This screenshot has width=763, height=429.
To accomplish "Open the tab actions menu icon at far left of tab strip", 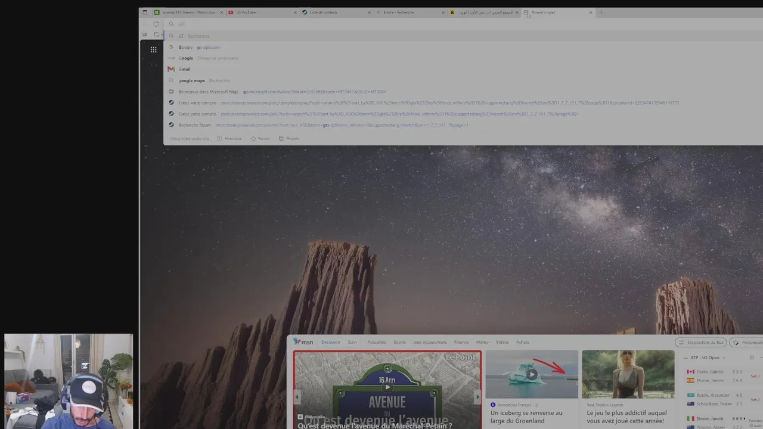I will coord(145,12).
